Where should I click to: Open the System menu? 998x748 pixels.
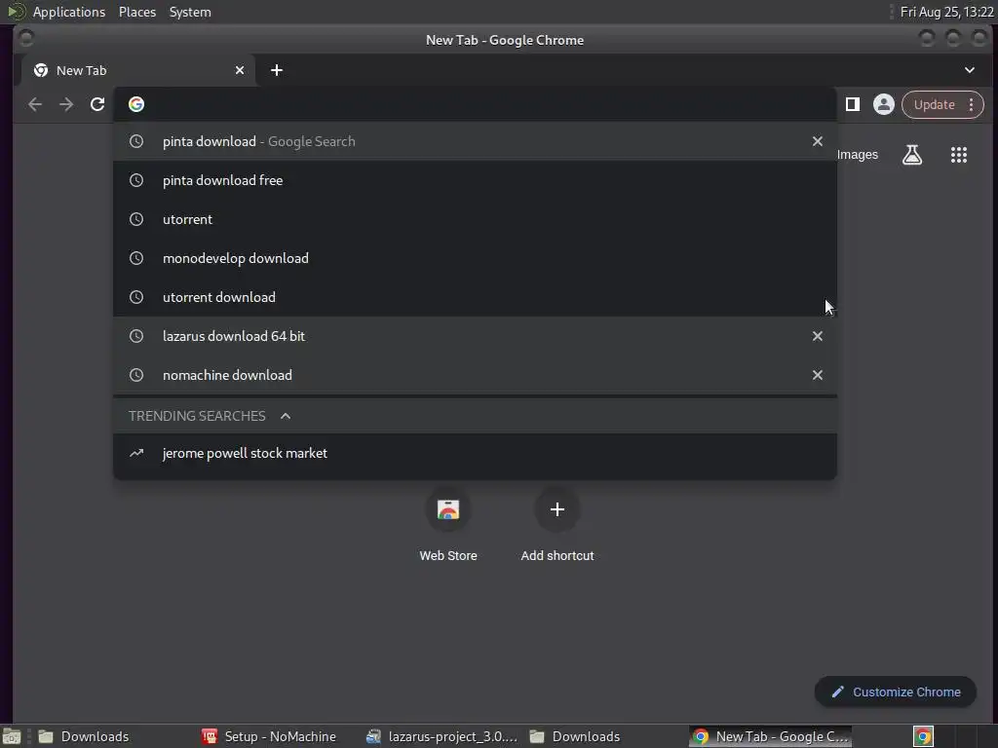click(x=190, y=12)
